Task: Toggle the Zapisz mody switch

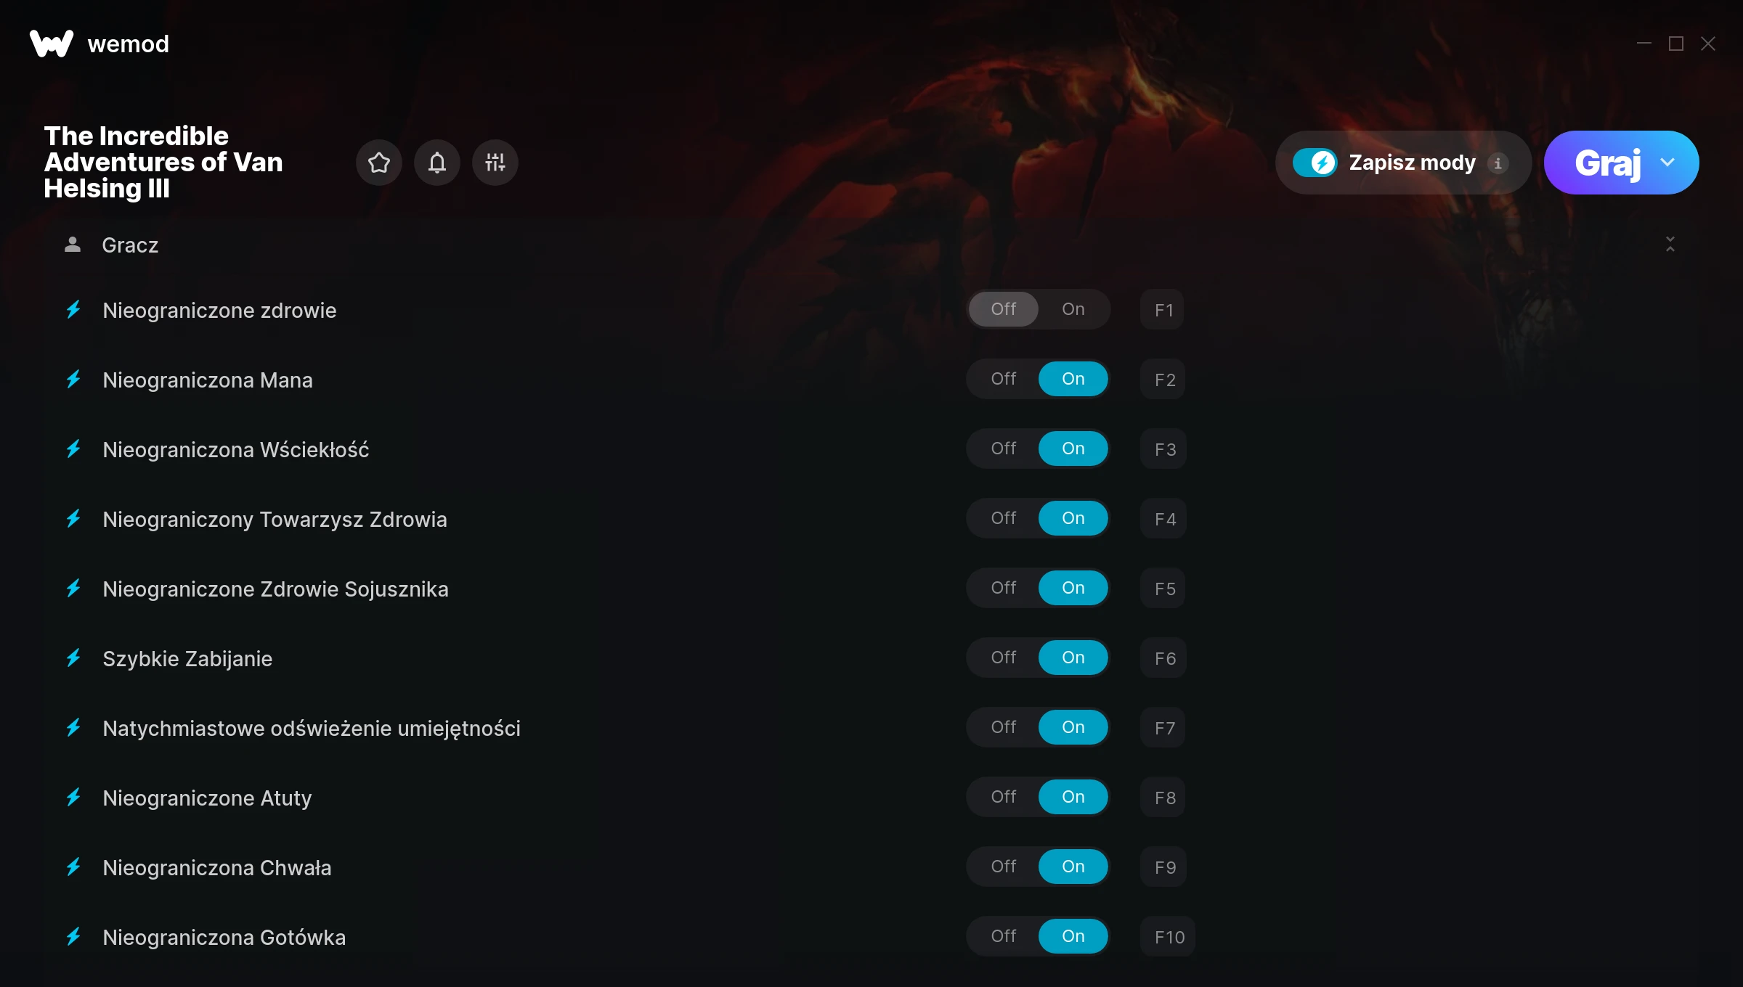Action: tap(1315, 163)
